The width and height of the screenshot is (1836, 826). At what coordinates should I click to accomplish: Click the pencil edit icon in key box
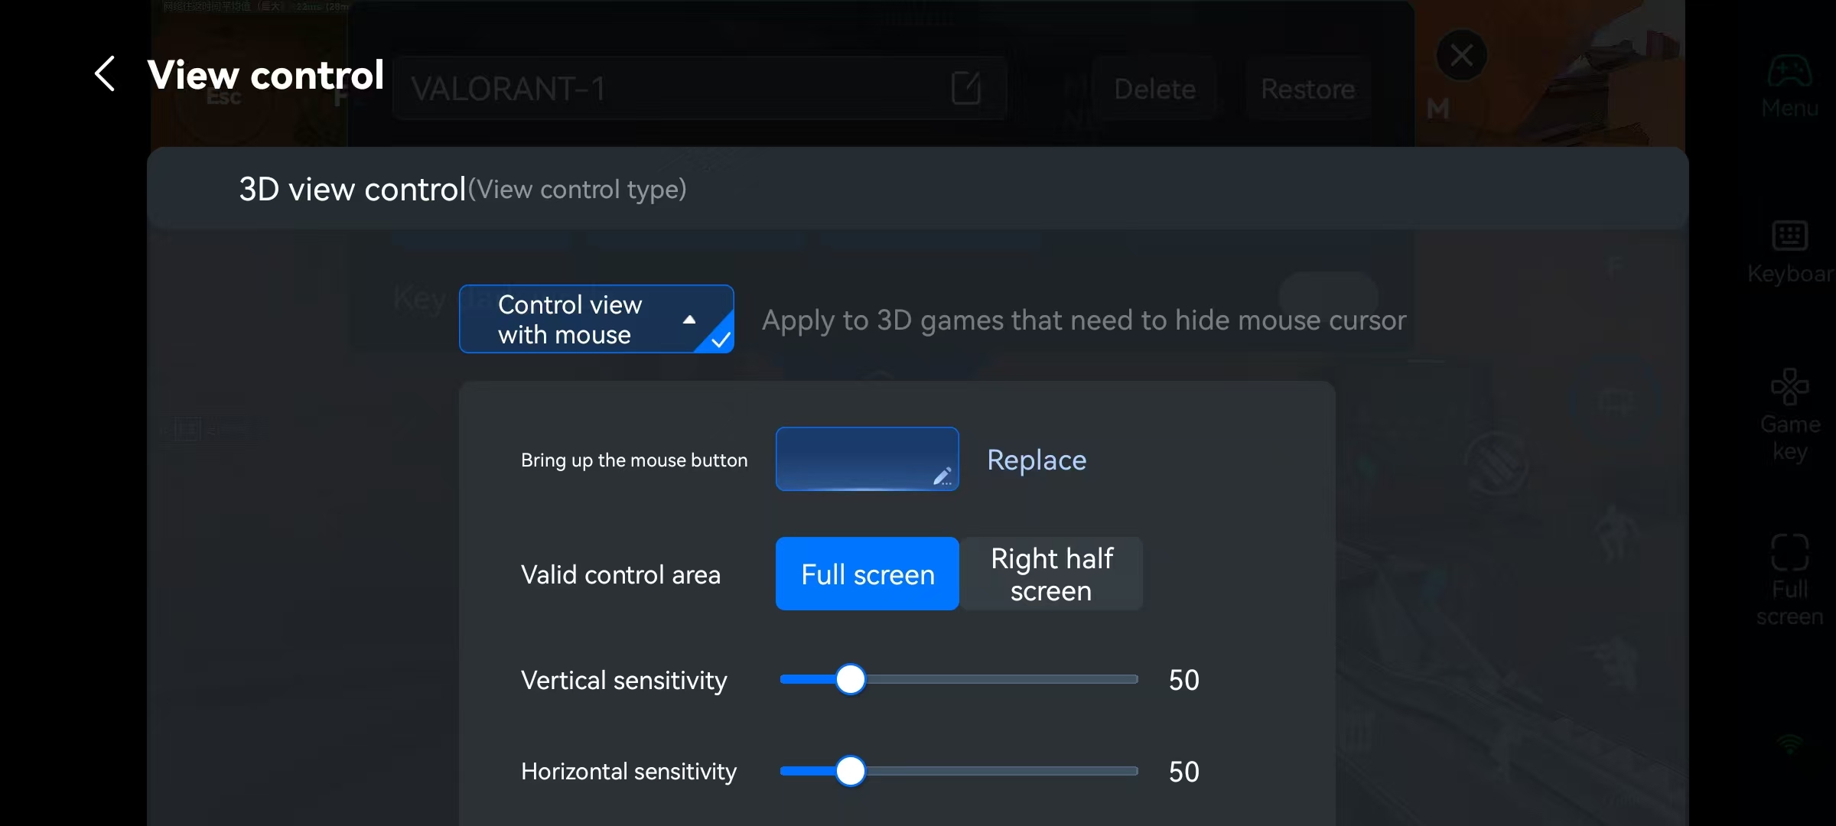pyautogui.click(x=942, y=476)
